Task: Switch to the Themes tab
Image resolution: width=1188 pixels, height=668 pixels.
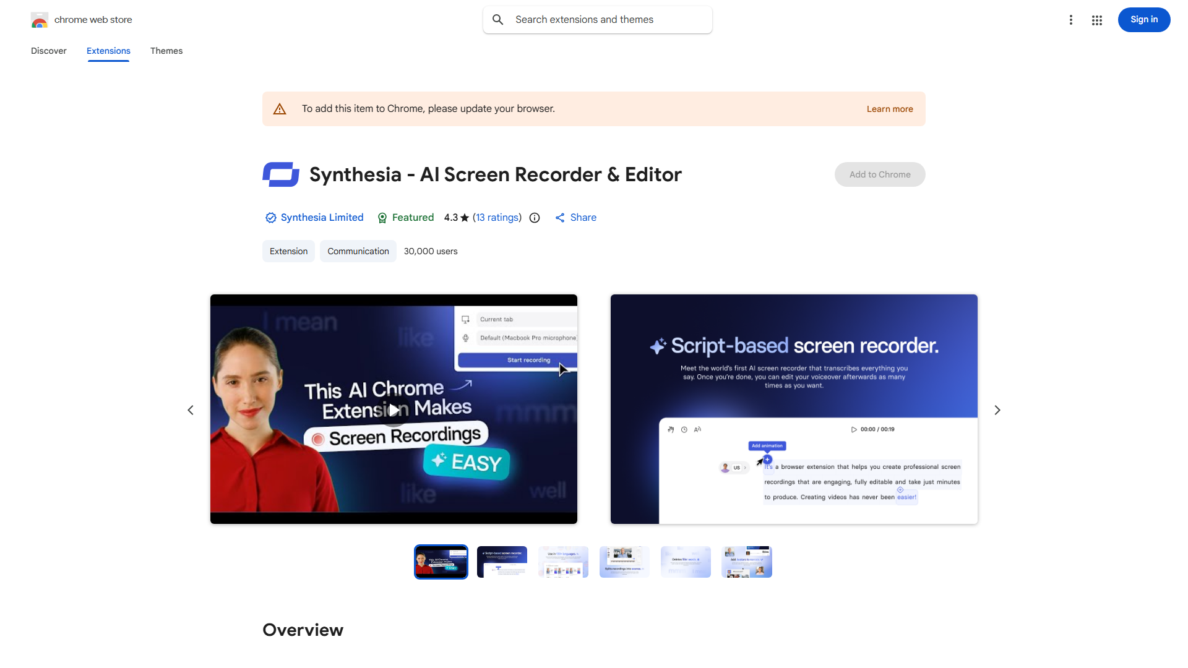Action: point(166,51)
